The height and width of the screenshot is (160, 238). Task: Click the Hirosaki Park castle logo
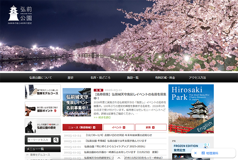tap(20, 14)
